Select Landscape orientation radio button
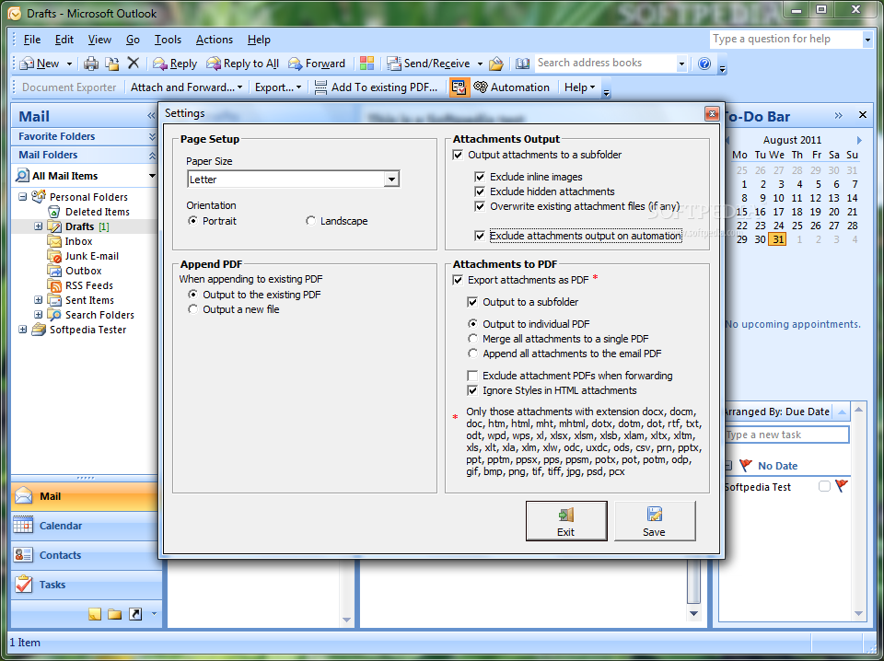Image resolution: width=884 pixels, height=661 pixels. click(310, 221)
